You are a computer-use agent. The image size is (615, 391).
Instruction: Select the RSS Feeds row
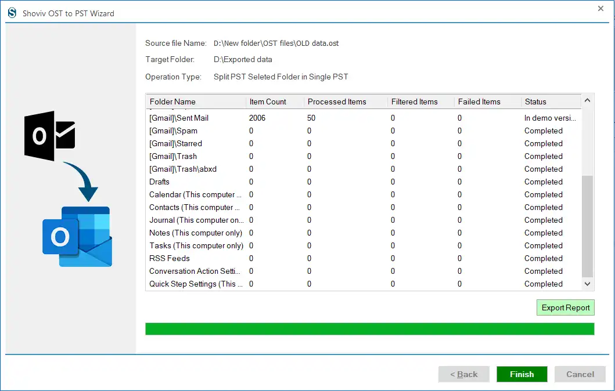click(x=363, y=258)
